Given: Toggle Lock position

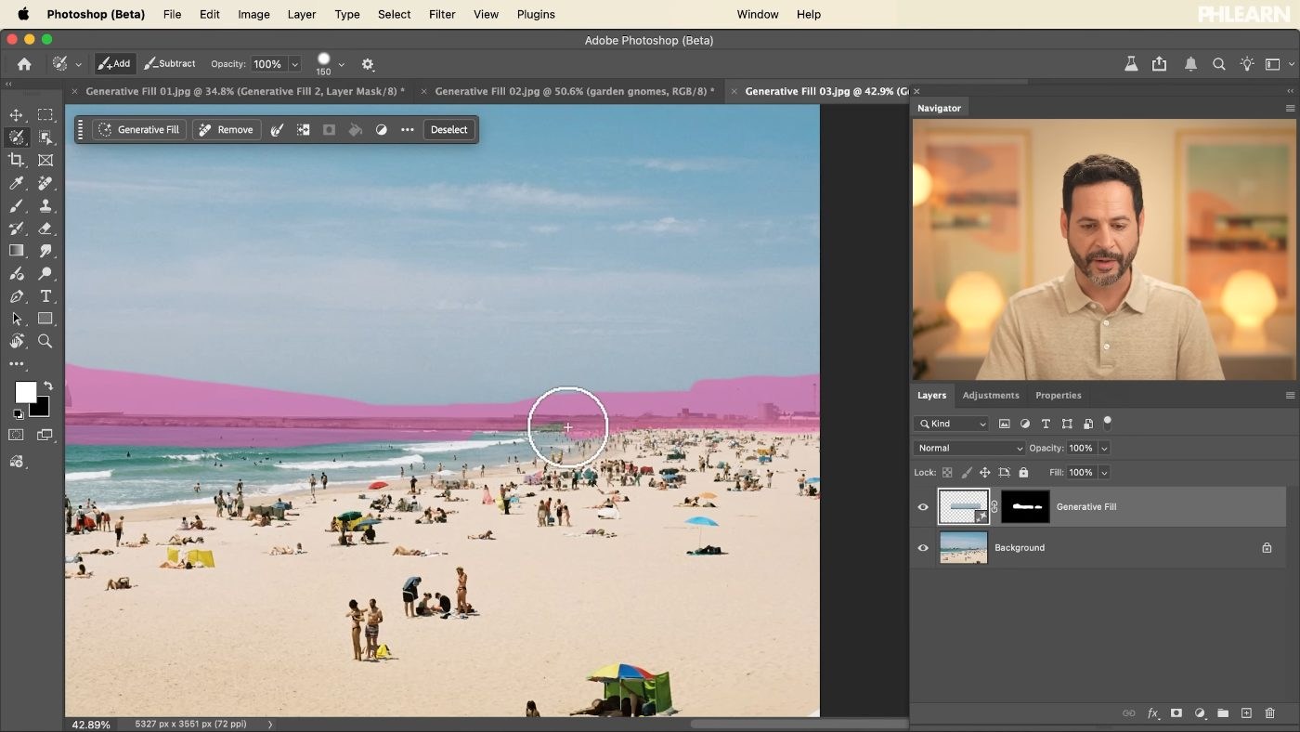Looking at the screenshot, I should click(x=985, y=473).
